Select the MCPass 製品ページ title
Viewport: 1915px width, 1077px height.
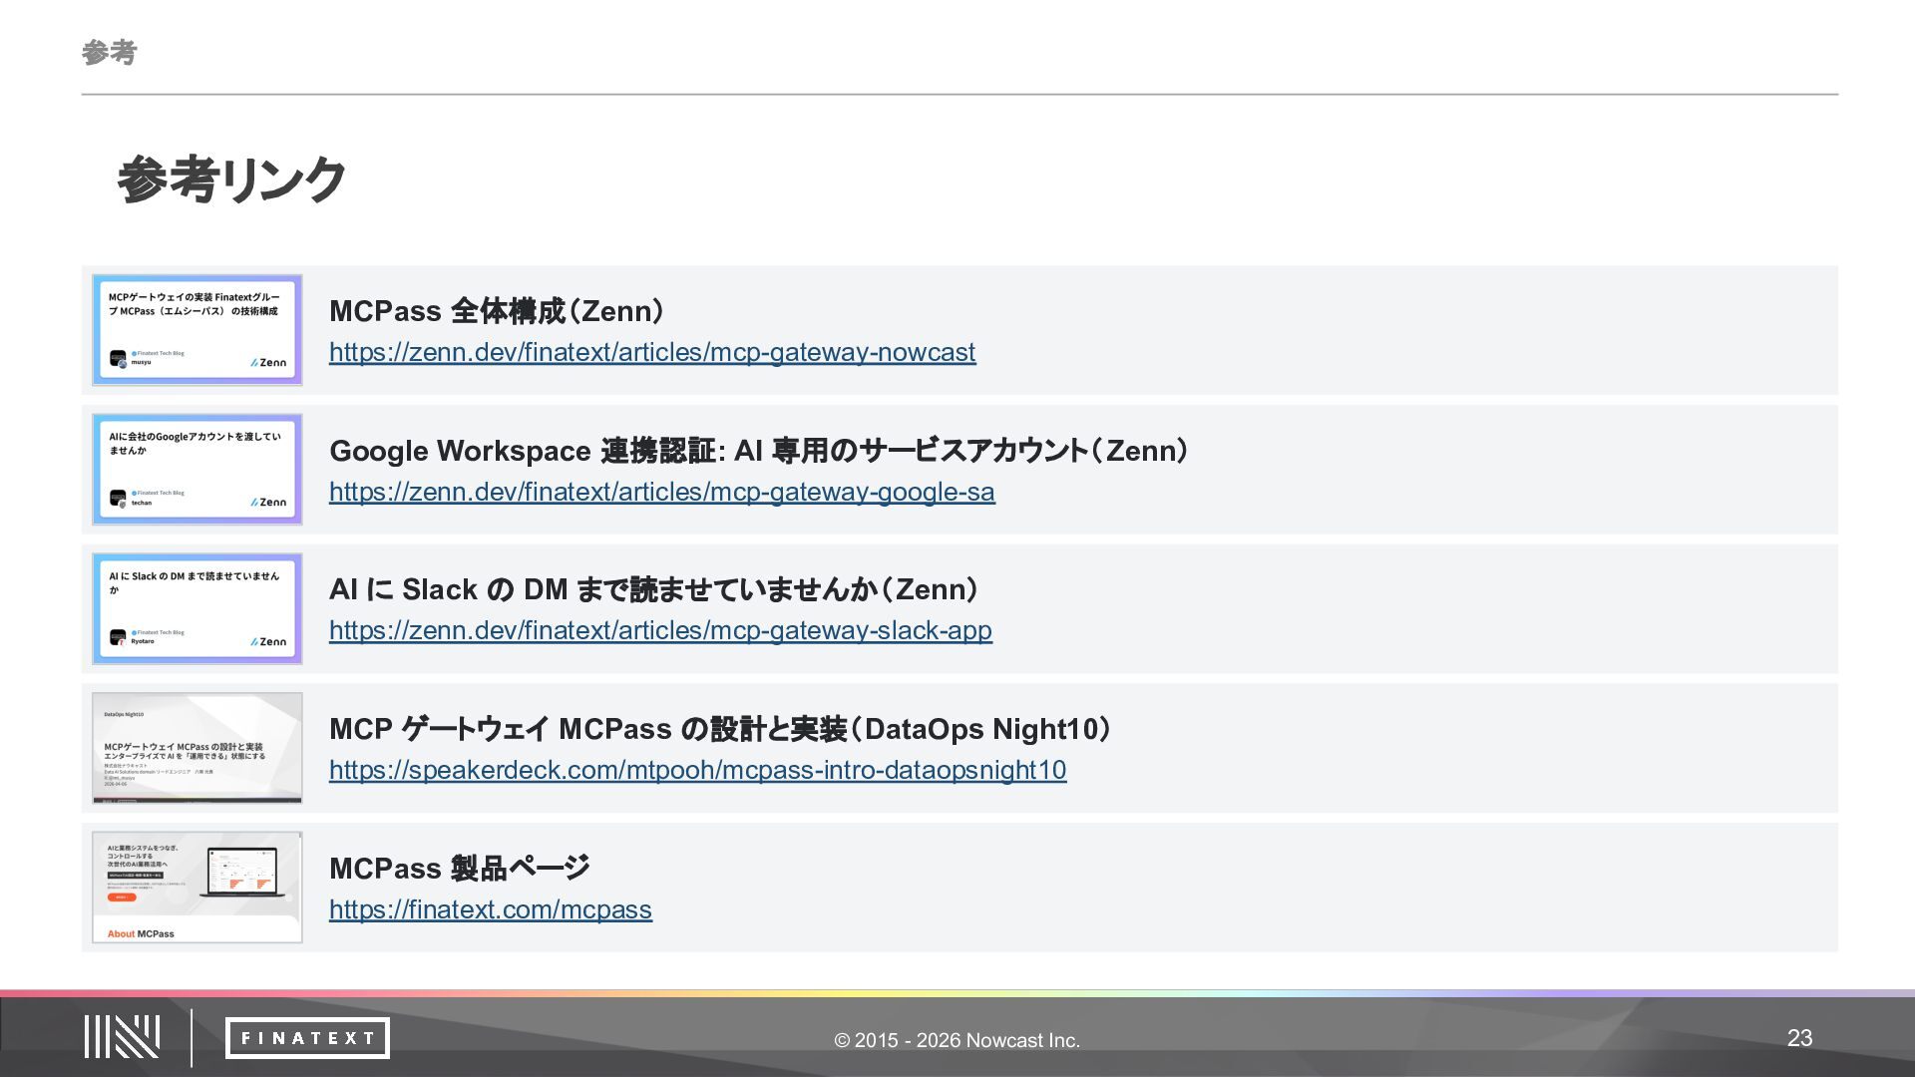460,869
